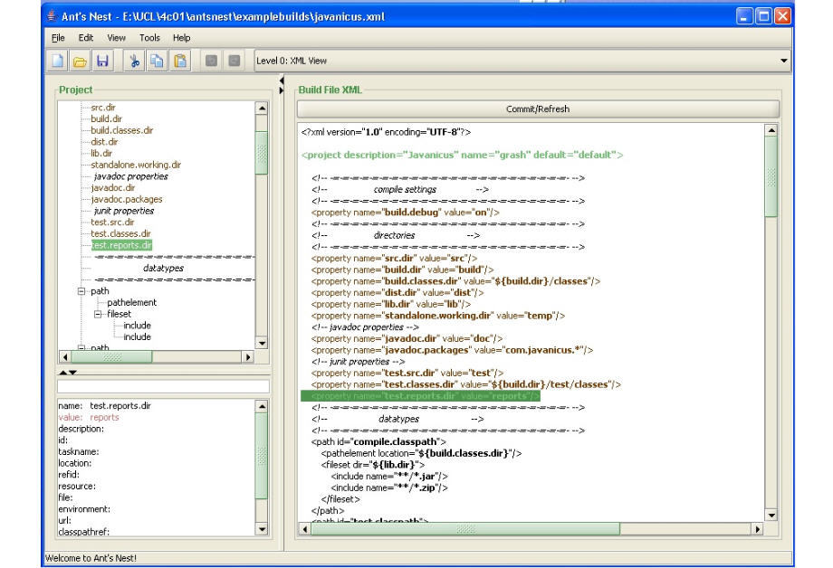Click the New file toolbar icon
Viewport: 833px width, 568px height.
pos(56,61)
